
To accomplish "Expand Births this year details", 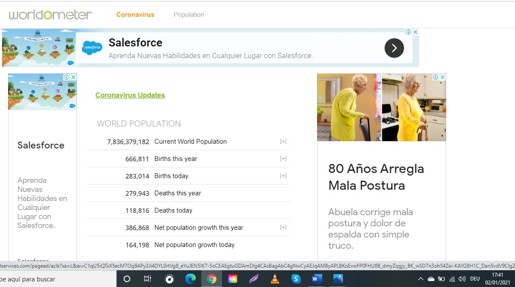I will (283, 159).
